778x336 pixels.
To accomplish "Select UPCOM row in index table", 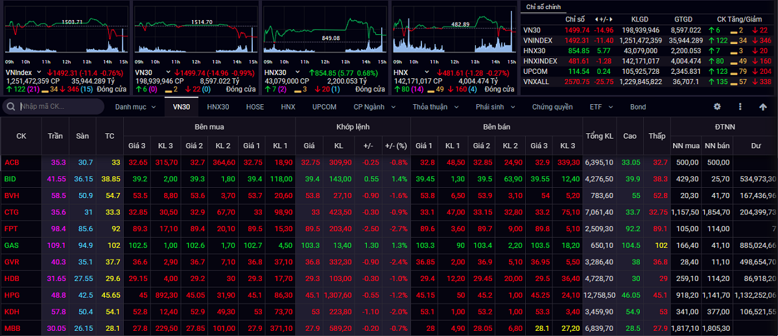I will (x=648, y=71).
